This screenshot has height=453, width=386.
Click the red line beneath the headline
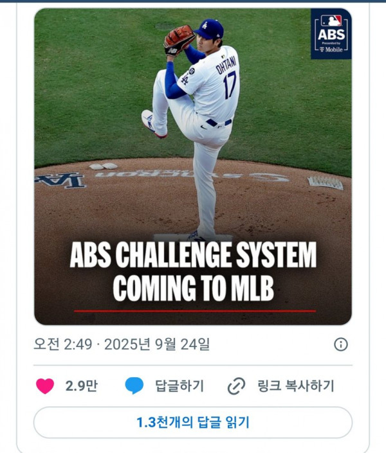pos(195,311)
